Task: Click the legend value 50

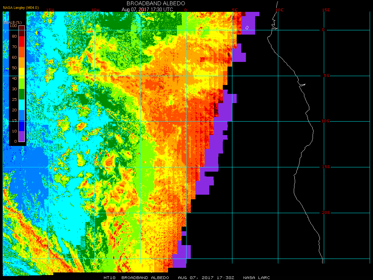Action: click(x=14, y=68)
